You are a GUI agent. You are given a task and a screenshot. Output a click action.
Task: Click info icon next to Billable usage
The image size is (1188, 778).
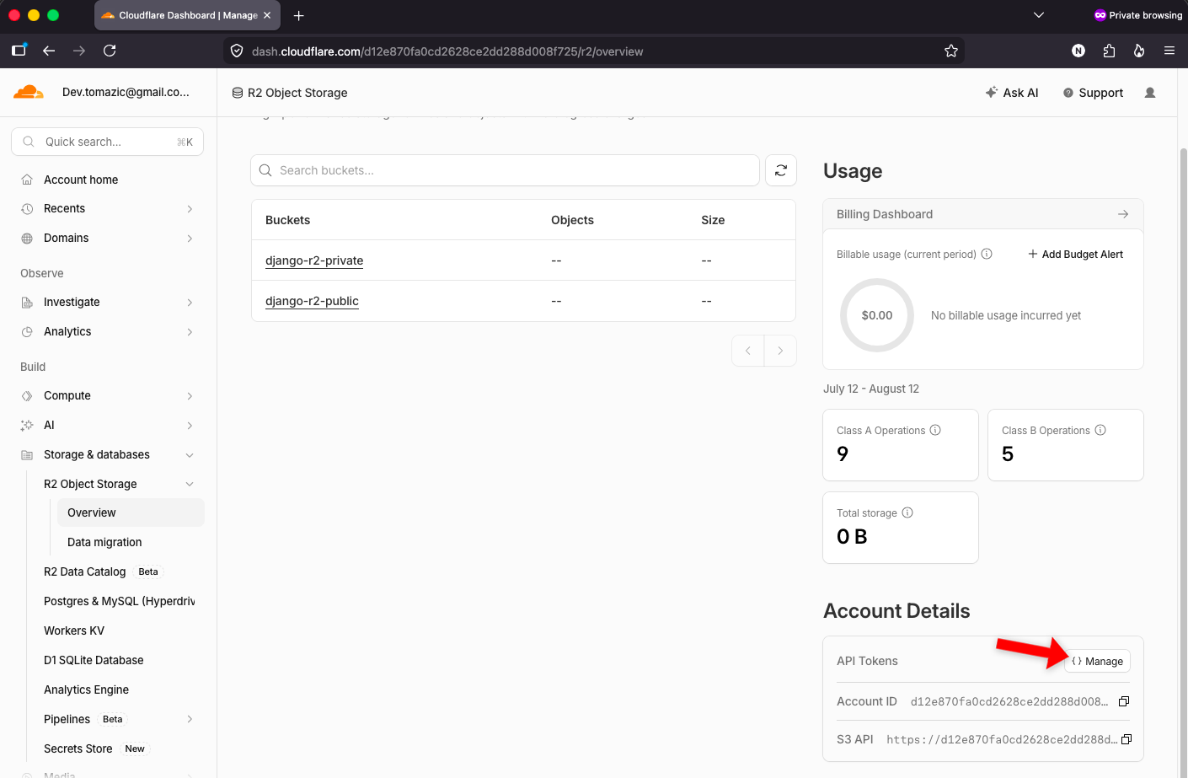[x=987, y=254]
